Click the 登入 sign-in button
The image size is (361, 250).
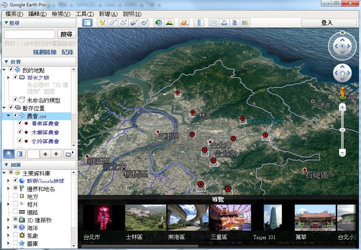click(329, 23)
